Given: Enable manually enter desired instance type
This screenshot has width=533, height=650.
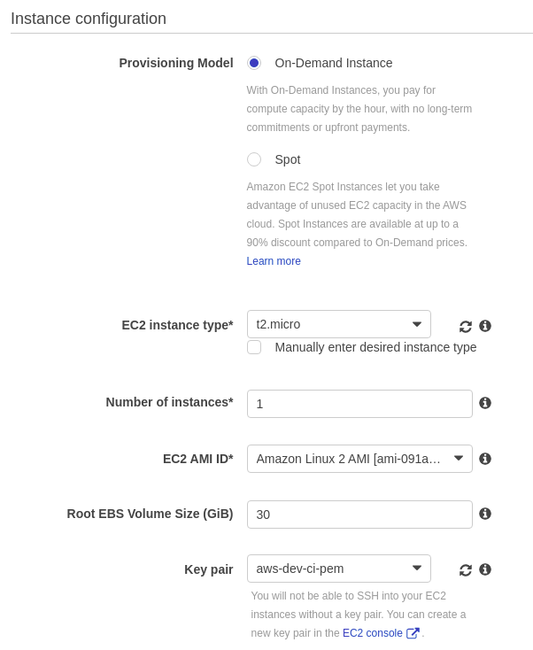Looking at the screenshot, I should click(x=254, y=347).
